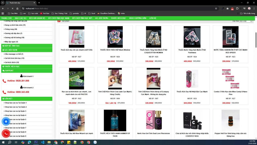Open 'Shop bao cao su Tại Quận 1' link
Image resolution: width=257 pixels, height=145 pixels.
[16, 103]
